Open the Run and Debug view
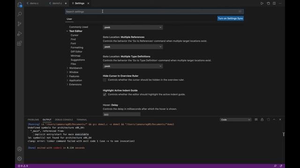This screenshot has height=168, width=300. (x=20, y=34)
